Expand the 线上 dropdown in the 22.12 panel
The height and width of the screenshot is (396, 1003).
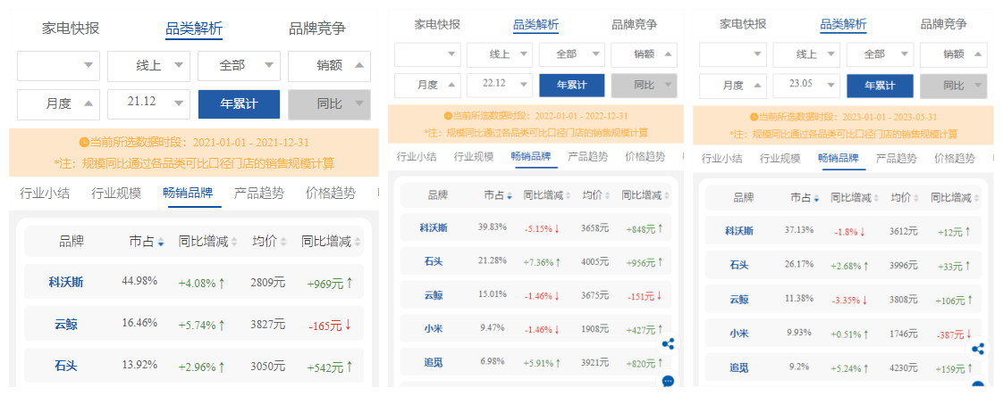click(x=500, y=55)
